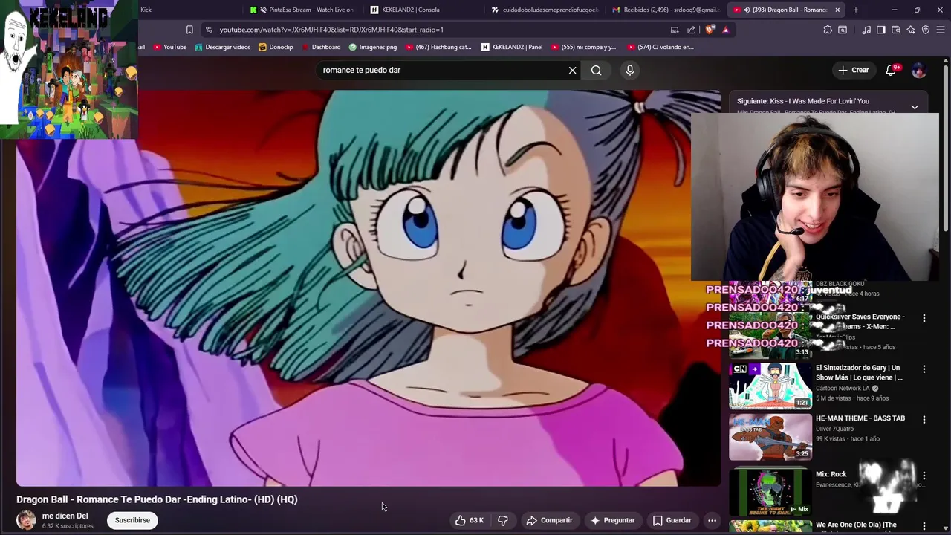Open the Brave playlist music note icon
951x535 pixels.
click(x=866, y=30)
